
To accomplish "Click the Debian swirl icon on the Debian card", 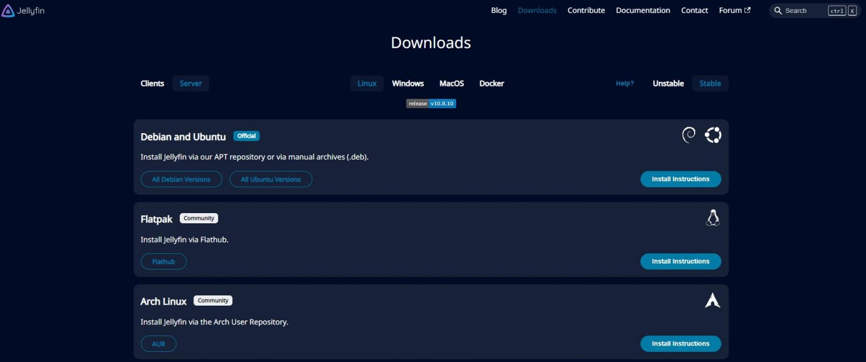I will [688, 135].
